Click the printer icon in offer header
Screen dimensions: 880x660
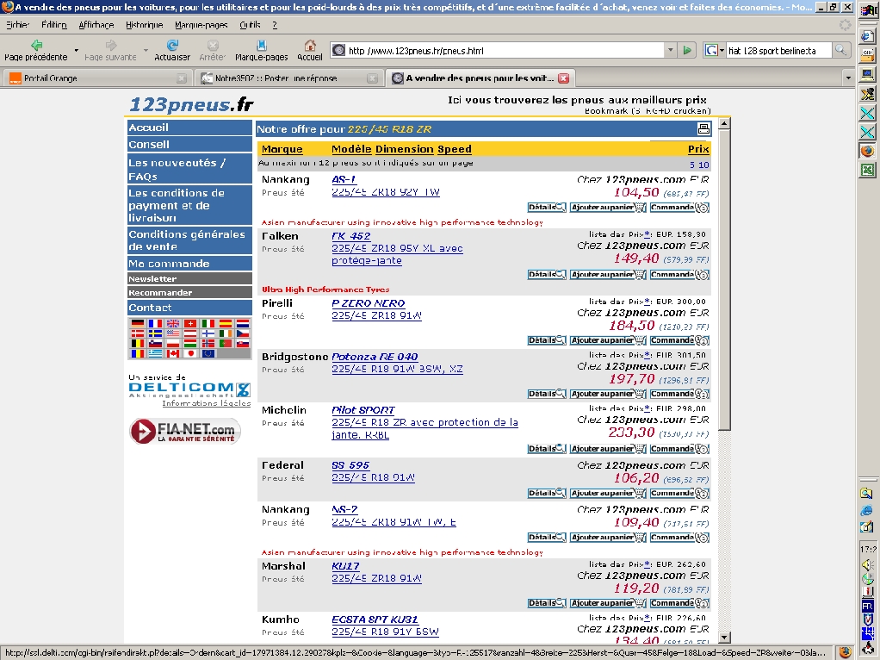[703, 128]
